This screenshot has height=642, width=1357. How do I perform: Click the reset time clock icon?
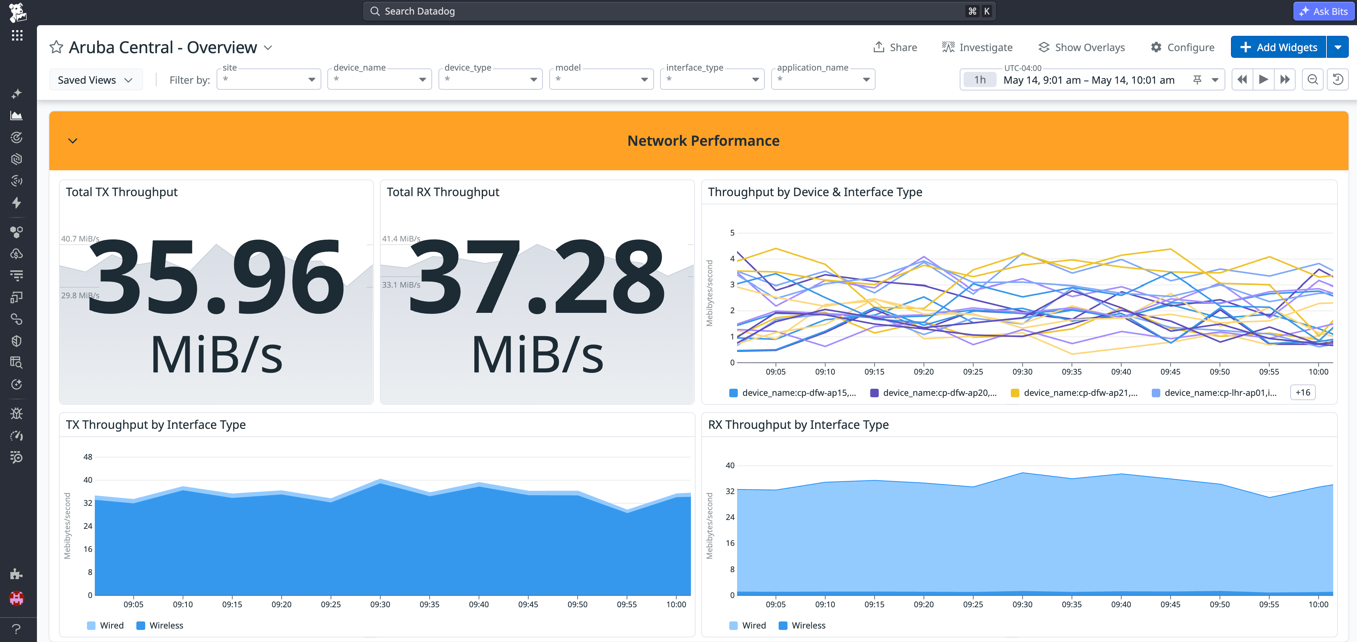tap(1337, 79)
